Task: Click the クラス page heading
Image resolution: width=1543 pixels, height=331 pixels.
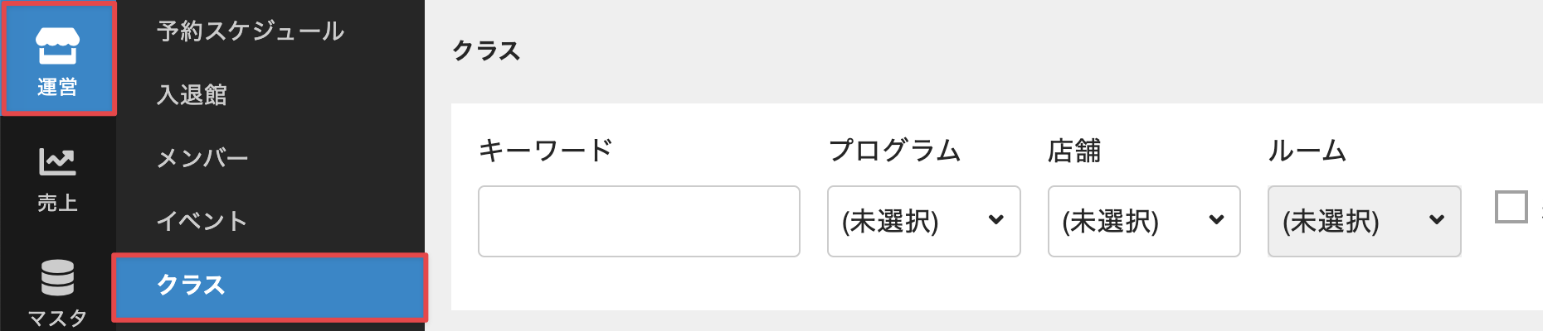Action: pos(486,51)
